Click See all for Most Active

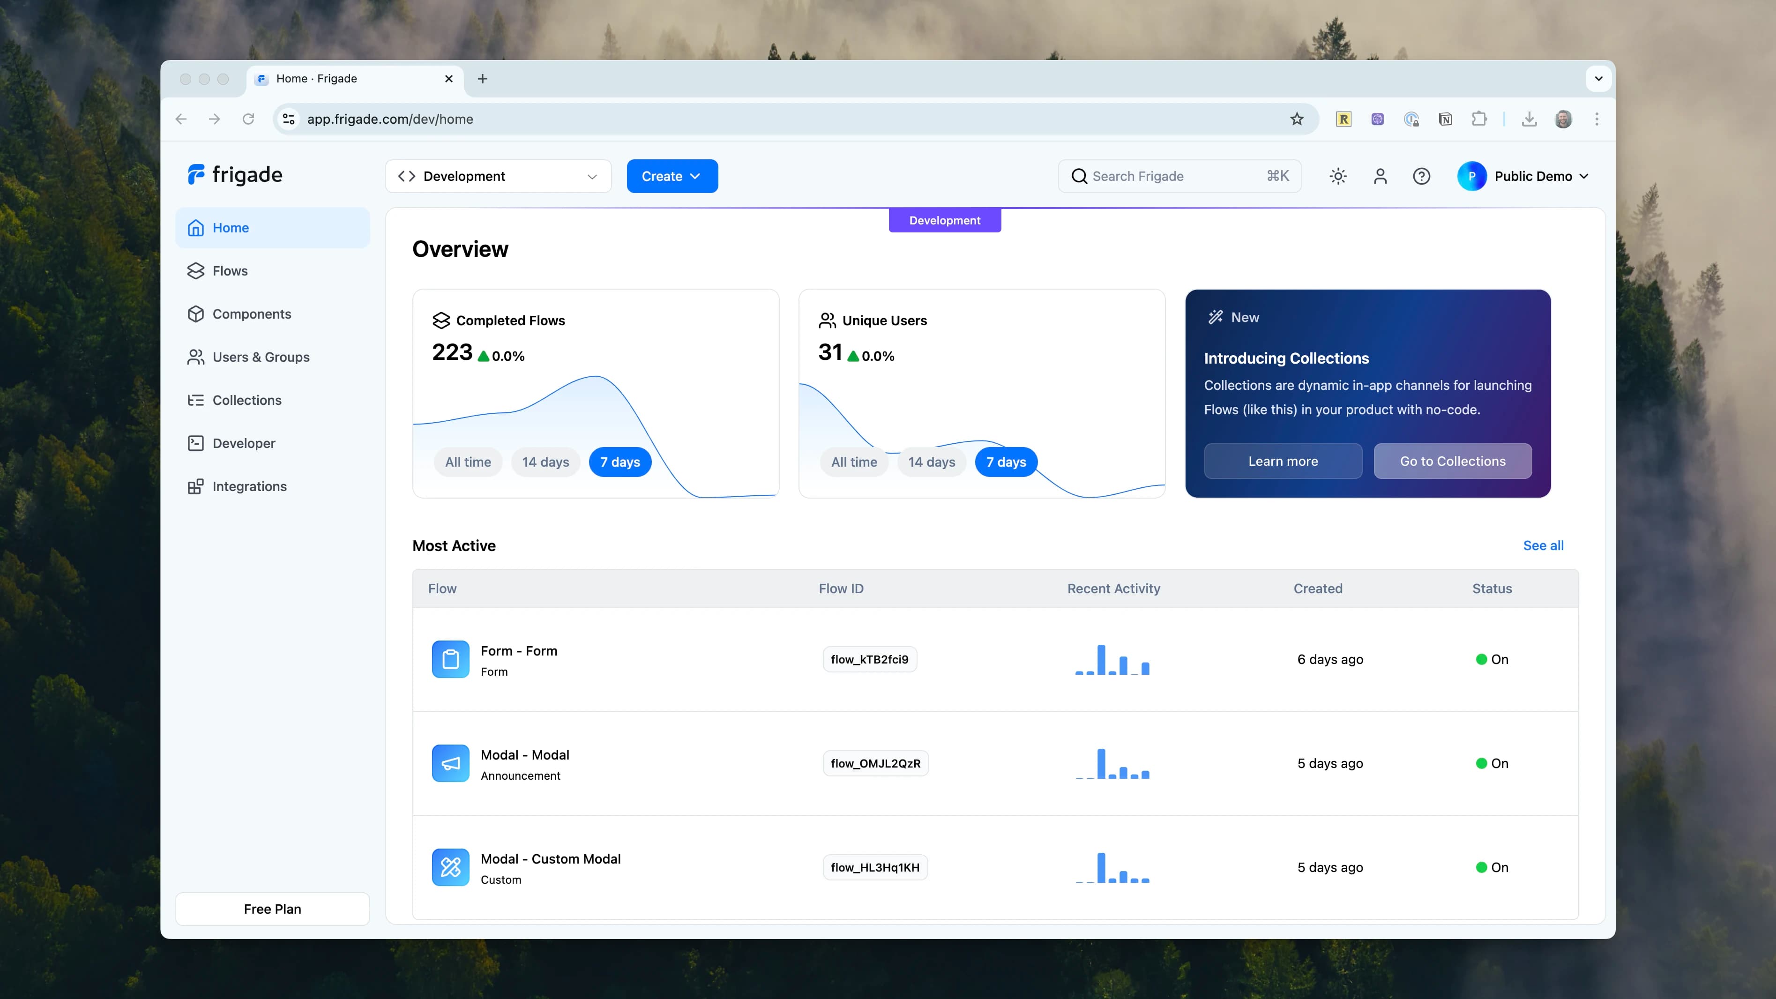coord(1543,545)
